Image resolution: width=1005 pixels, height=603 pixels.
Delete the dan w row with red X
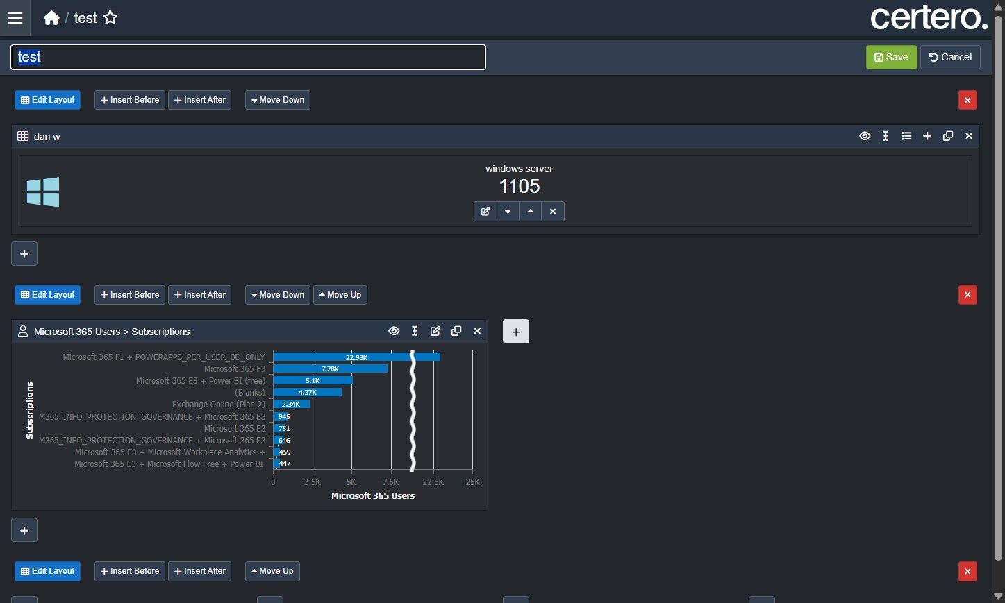[967, 100]
